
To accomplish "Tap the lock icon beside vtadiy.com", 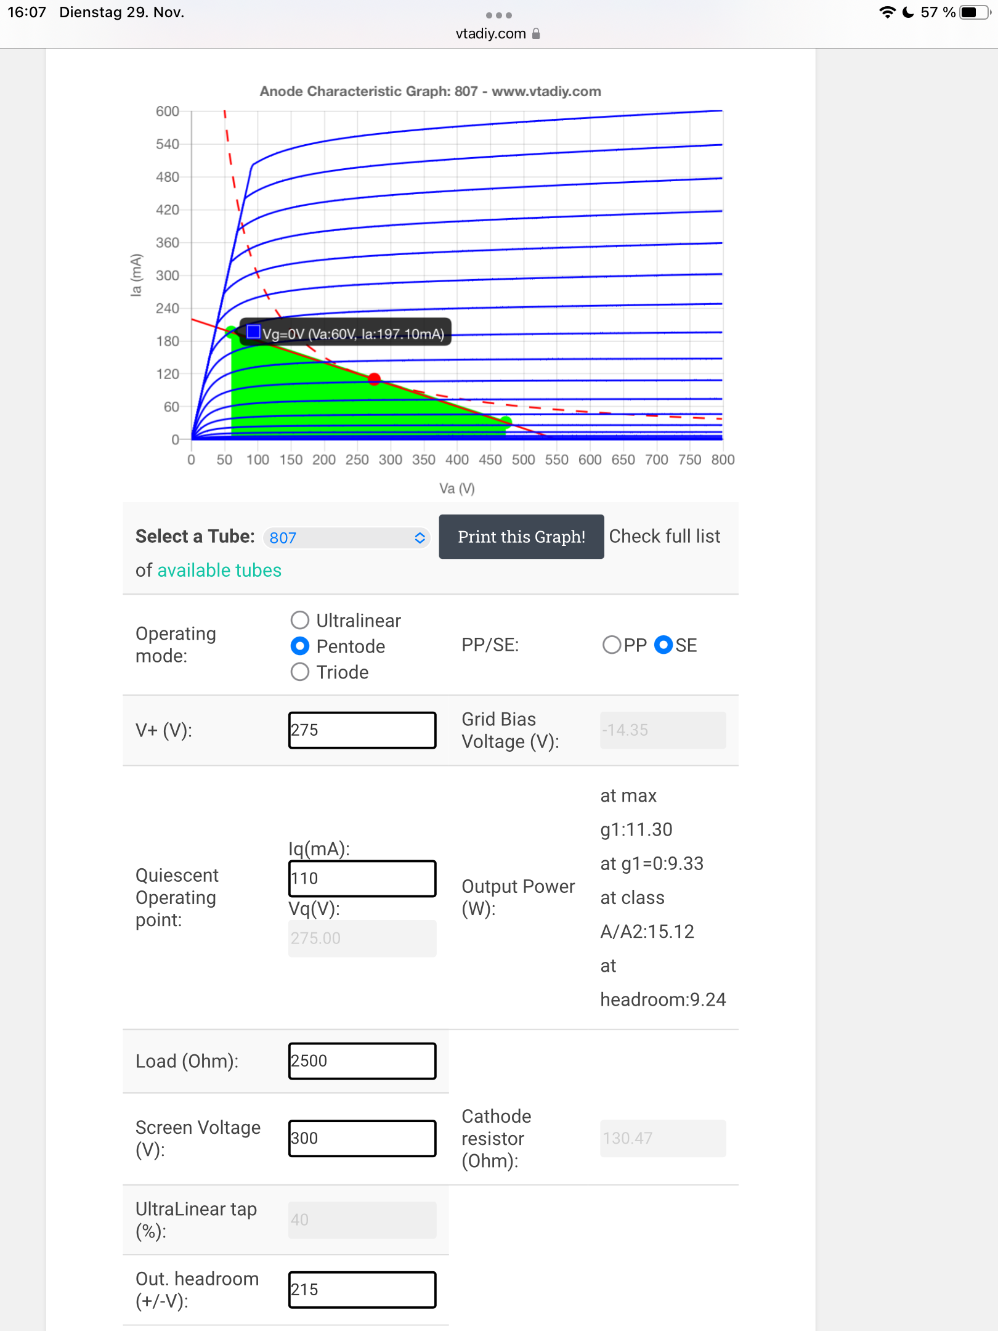I will pyautogui.click(x=536, y=34).
